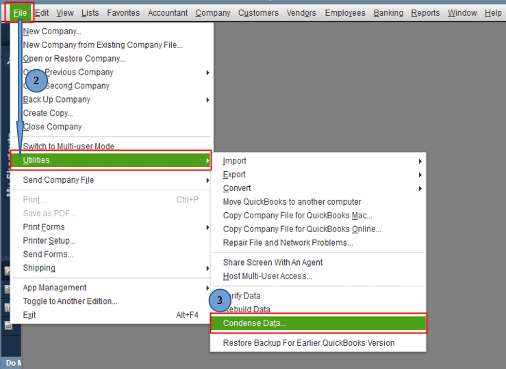Open the Vendors menu
The height and width of the screenshot is (369, 506).
click(301, 13)
